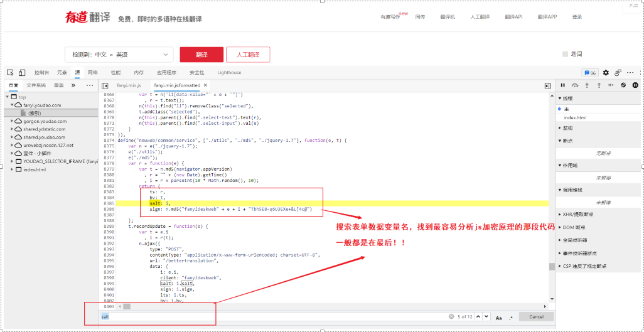Open the feedback icon beside settings gear
The width and height of the screenshot is (644, 332).
tap(618, 73)
